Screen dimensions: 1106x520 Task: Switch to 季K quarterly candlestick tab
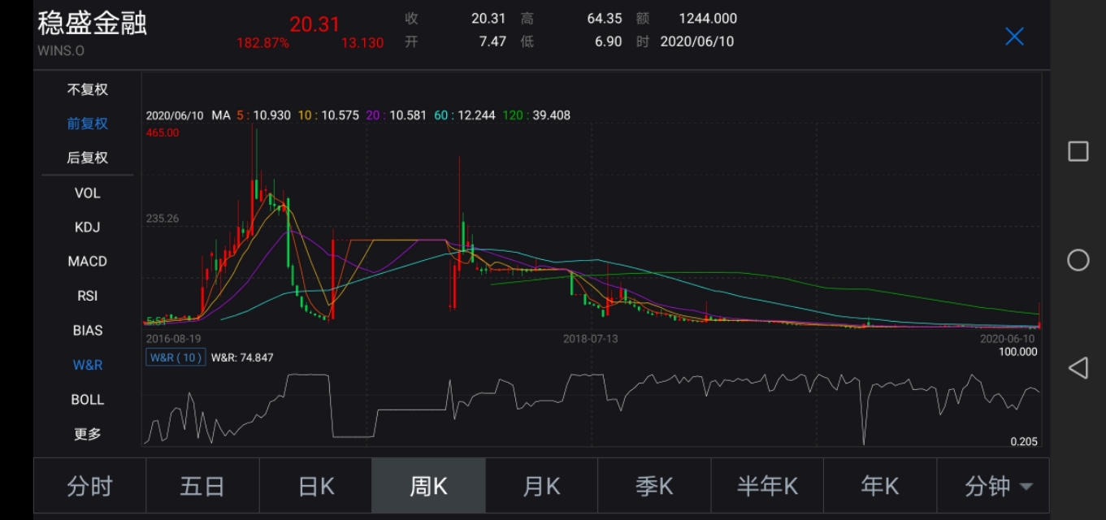coord(654,486)
